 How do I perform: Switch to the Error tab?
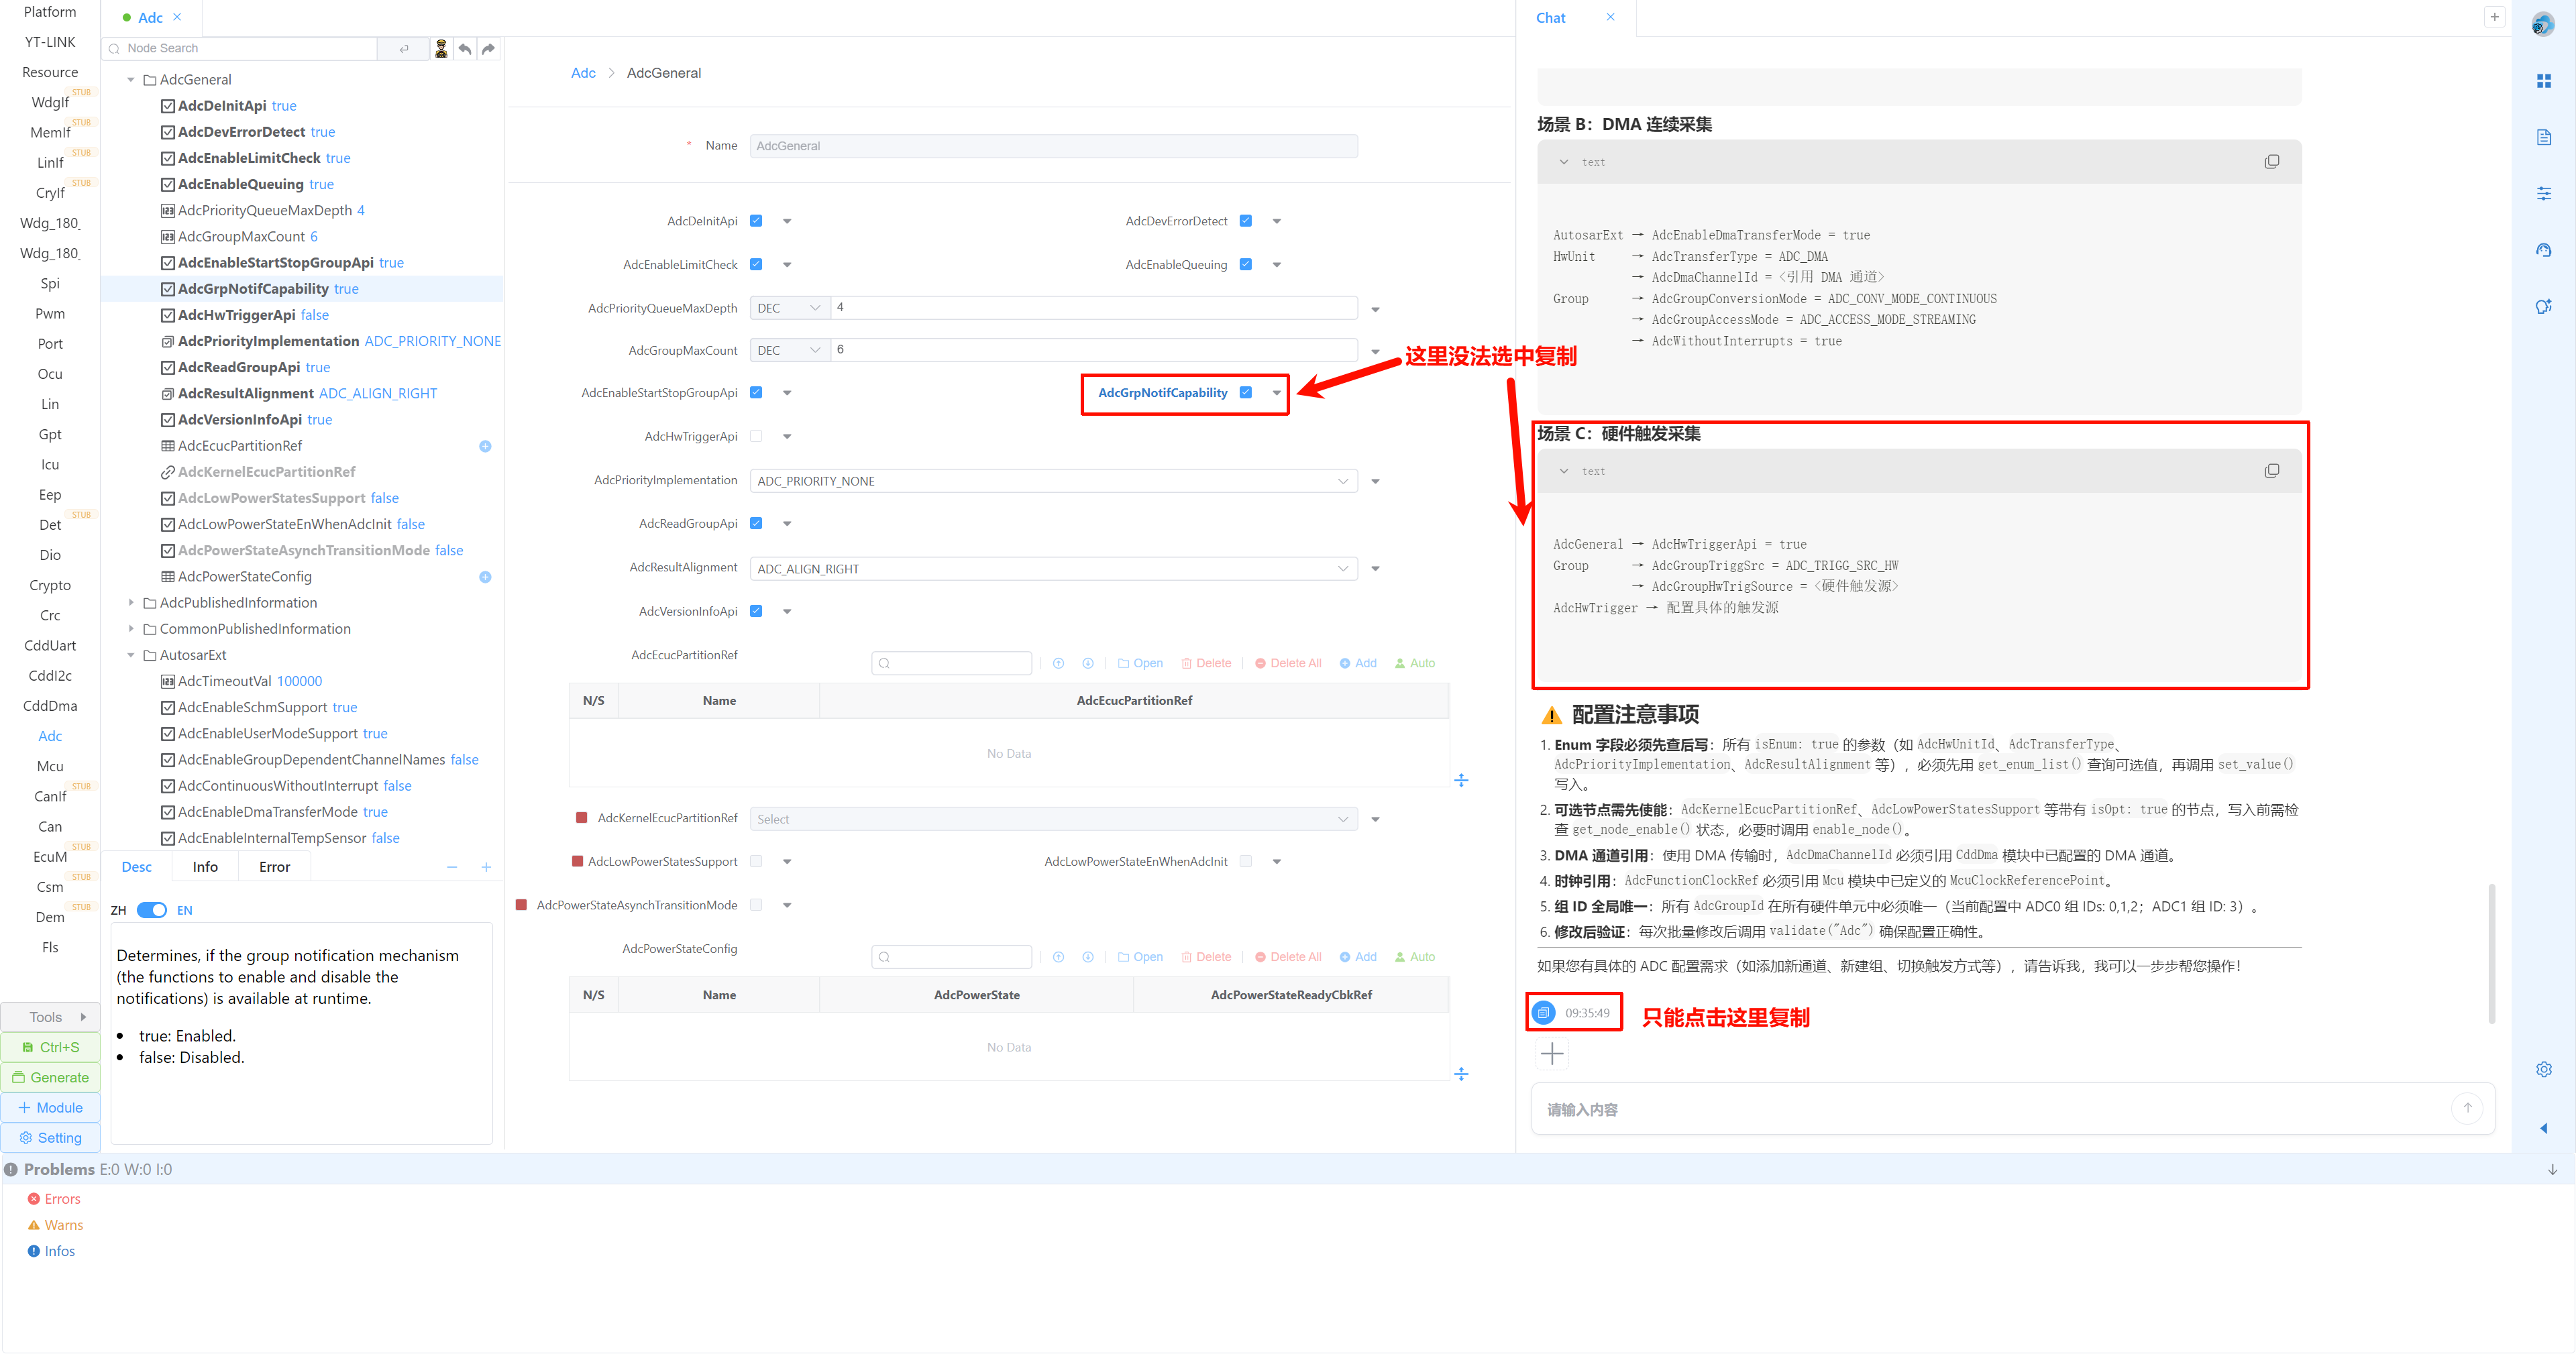[275, 867]
